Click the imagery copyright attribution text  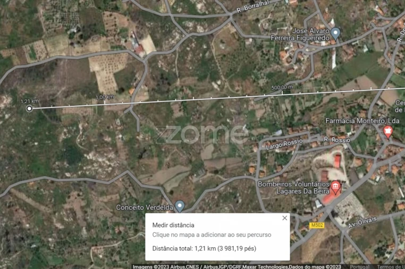(x=237, y=267)
